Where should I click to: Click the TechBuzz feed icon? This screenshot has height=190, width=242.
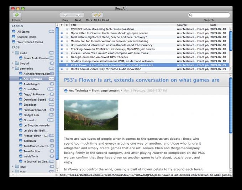[21, 141]
